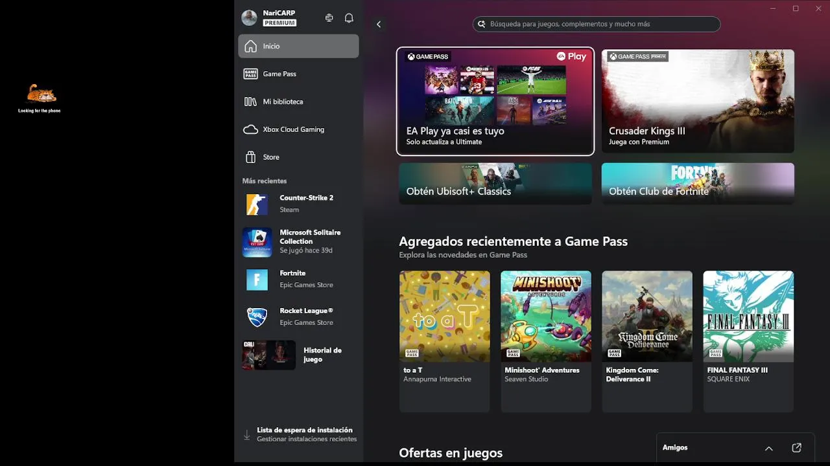Click Agregados recientemente a Game Pass heading
Image resolution: width=830 pixels, height=466 pixels.
[514, 241]
